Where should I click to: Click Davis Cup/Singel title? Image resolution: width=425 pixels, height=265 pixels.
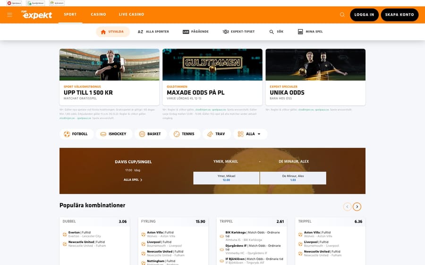(133, 162)
